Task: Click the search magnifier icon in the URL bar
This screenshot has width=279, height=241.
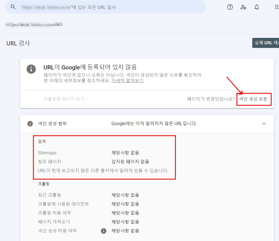Action: (13, 7)
